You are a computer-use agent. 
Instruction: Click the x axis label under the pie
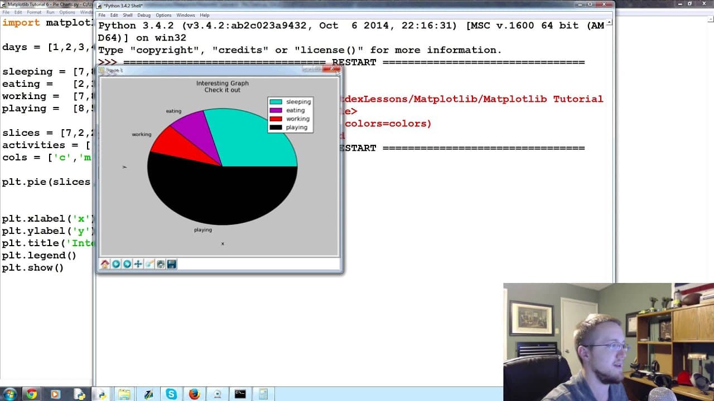point(223,243)
